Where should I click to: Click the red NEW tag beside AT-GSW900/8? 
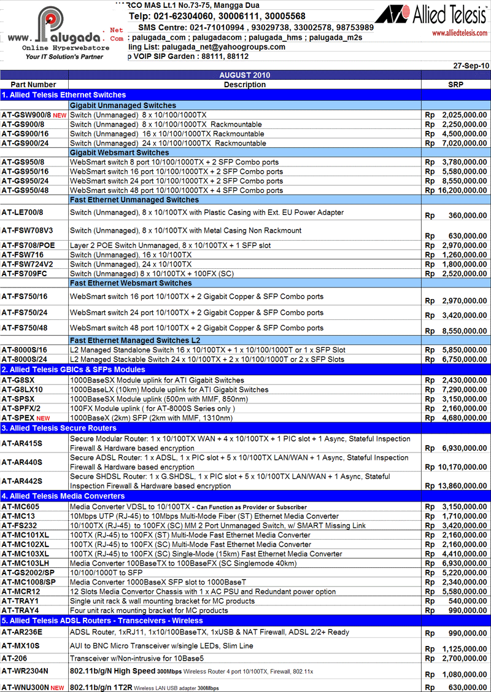point(60,115)
